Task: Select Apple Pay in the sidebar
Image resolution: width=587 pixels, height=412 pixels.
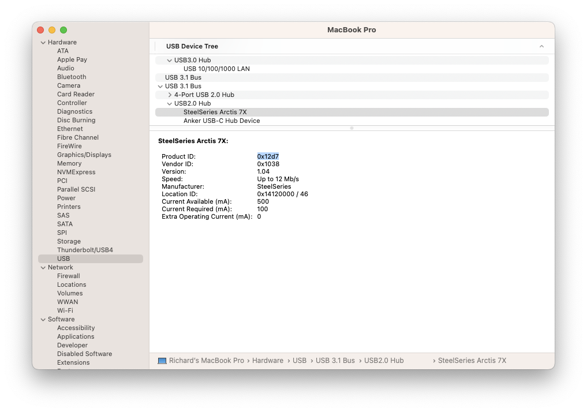Action: click(72, 59)
